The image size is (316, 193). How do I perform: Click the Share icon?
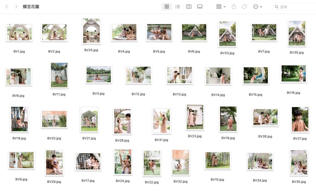pyautogui.click(x=234, y=7)
